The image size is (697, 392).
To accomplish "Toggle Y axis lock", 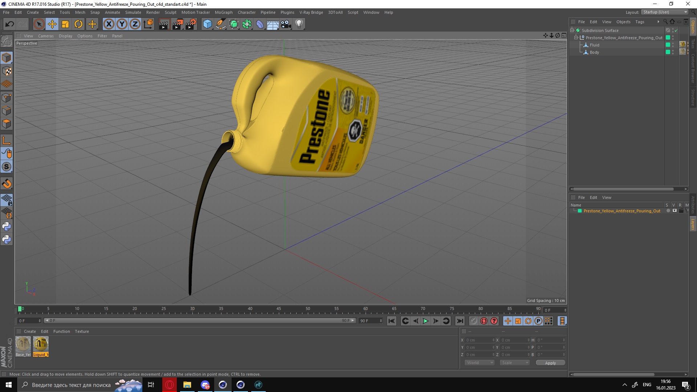I will (122, 24).
